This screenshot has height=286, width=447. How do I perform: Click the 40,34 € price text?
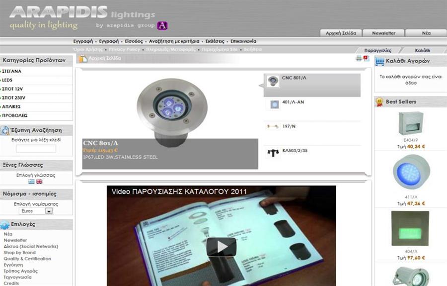(416, 147)
